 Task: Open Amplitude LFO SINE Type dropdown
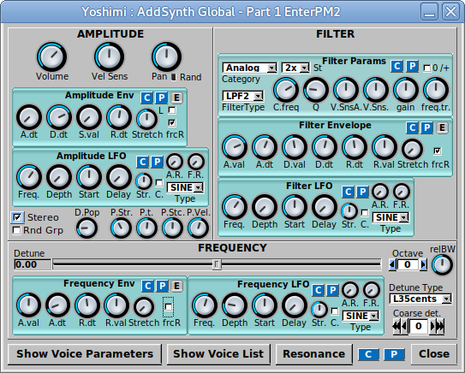[185, 187]
